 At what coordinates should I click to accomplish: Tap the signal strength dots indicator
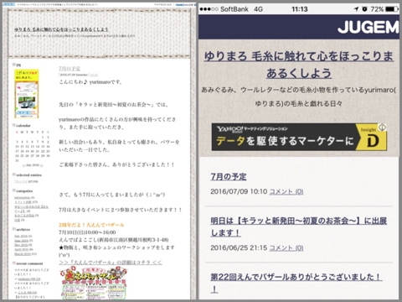[x=209, y=9]
